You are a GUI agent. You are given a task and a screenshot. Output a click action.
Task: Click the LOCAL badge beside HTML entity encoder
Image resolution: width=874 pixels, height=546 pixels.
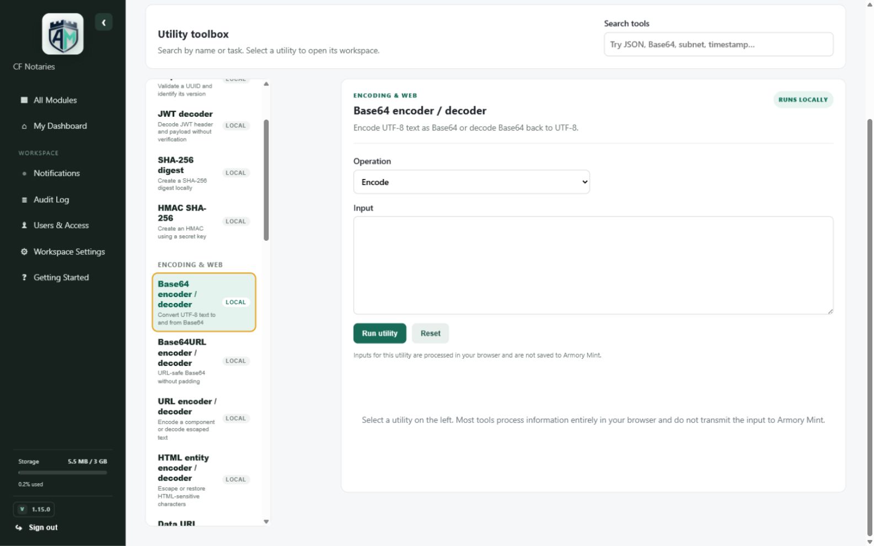pyautogui.click(x=235, y=480)
